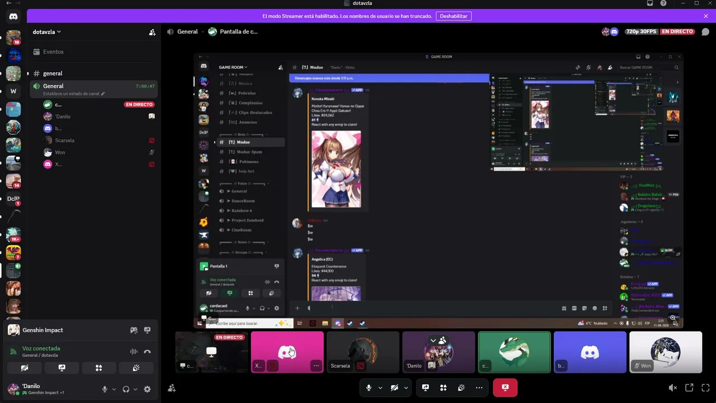Select the General voice channel
Screen dimensions: 716x403
(93, 88)
